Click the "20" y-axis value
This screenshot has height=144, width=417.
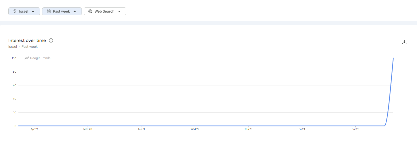[x=15, y=113]
